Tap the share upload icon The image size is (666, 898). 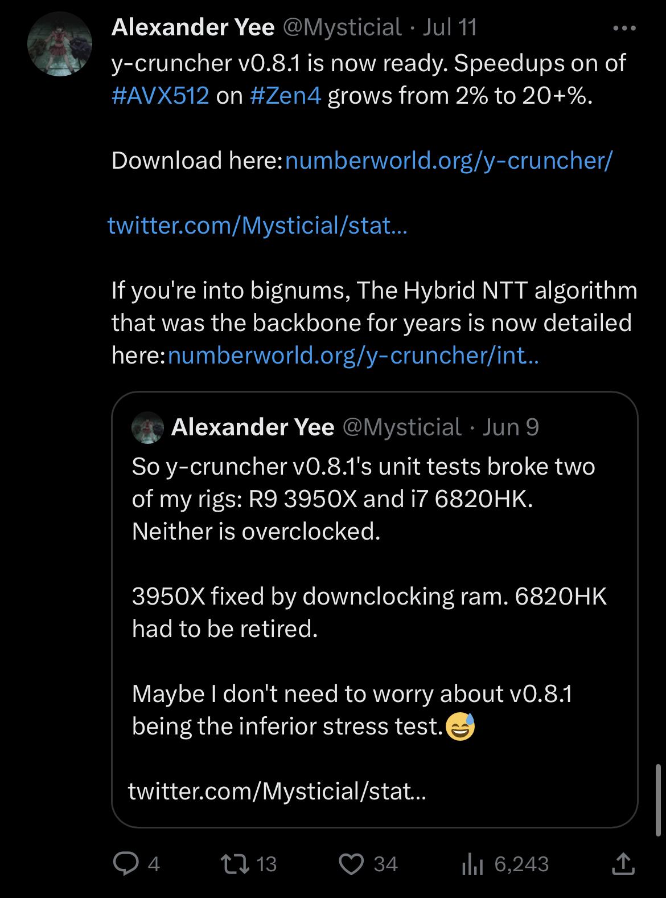coord(623,864)
